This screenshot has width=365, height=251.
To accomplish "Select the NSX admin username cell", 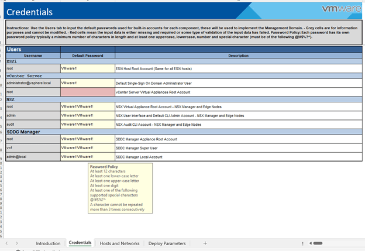I will (33, 116).
